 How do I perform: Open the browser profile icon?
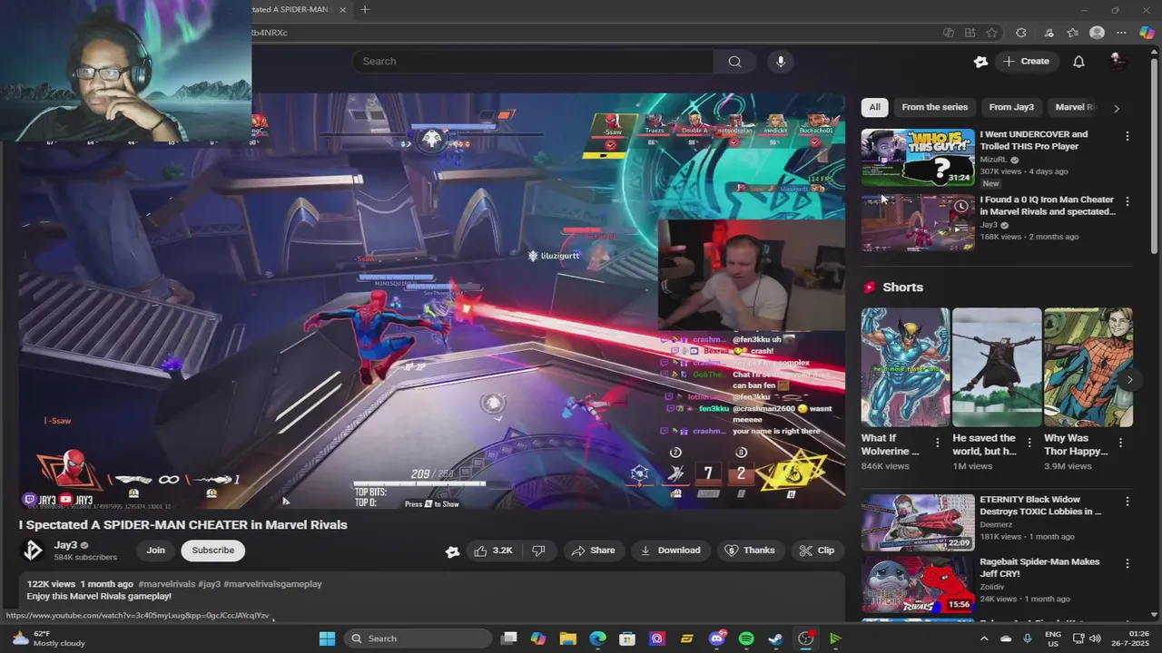pos(1097,33)
